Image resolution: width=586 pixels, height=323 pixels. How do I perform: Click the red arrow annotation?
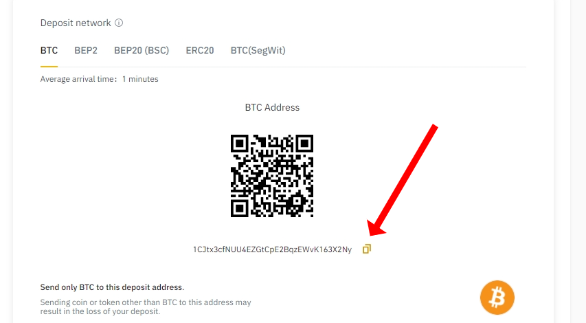pyautogui.click(x=403, y=180)
